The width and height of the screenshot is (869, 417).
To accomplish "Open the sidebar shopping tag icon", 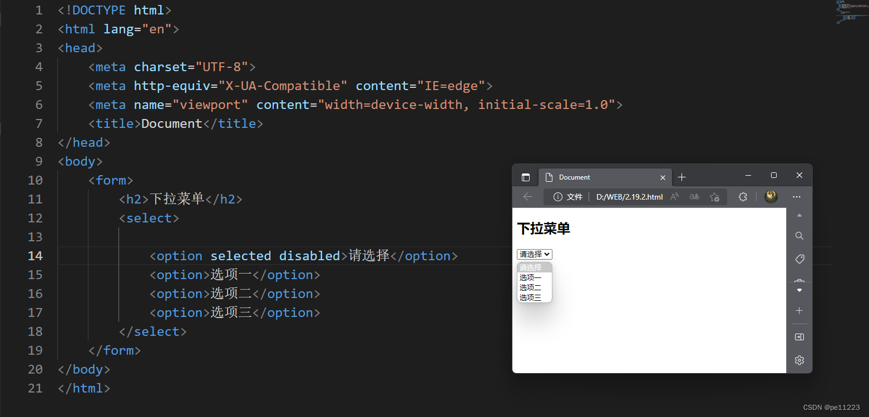I will [x=799, y=259].
